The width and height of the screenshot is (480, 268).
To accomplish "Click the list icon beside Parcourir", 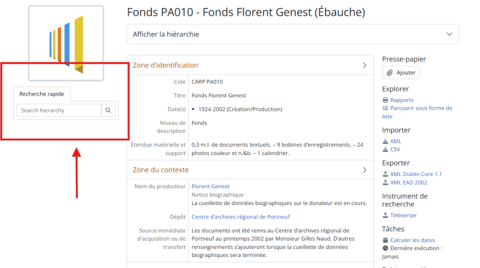I will (385, 108).
